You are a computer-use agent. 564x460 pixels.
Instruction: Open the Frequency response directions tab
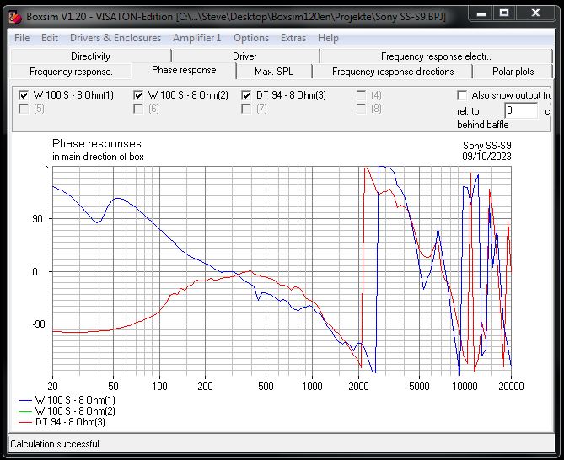[393, 72]
